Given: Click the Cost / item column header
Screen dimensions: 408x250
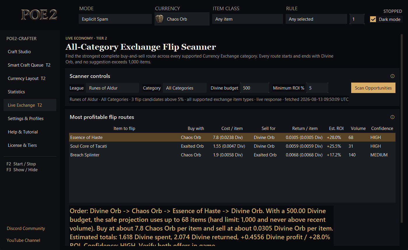Looking at the screenshot, I should [232, 128].
